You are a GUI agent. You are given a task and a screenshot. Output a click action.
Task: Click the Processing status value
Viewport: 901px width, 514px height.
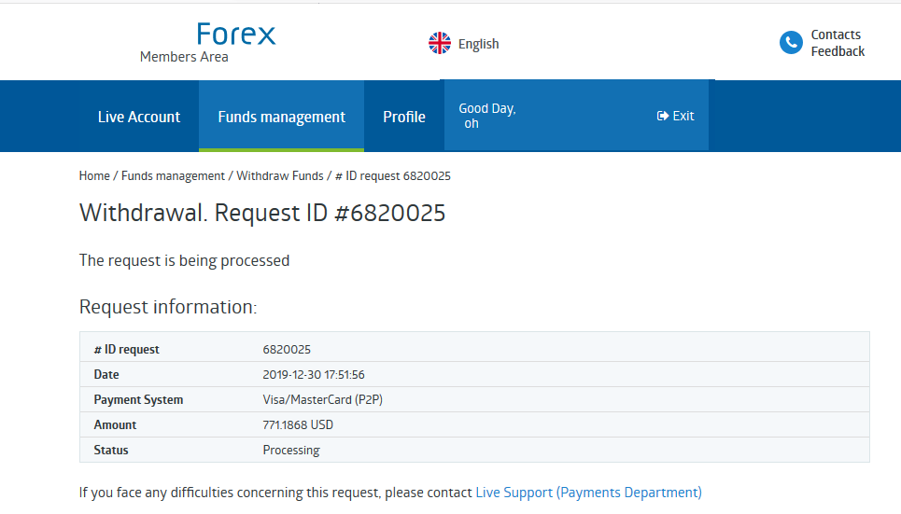(291, 450)
